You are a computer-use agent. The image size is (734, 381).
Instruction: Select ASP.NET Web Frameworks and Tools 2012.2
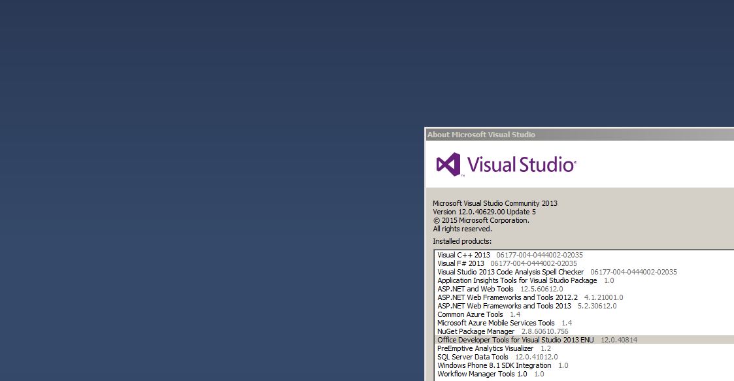click(x=584, y=297)
